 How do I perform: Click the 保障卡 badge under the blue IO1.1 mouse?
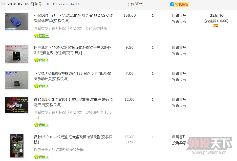42,36
